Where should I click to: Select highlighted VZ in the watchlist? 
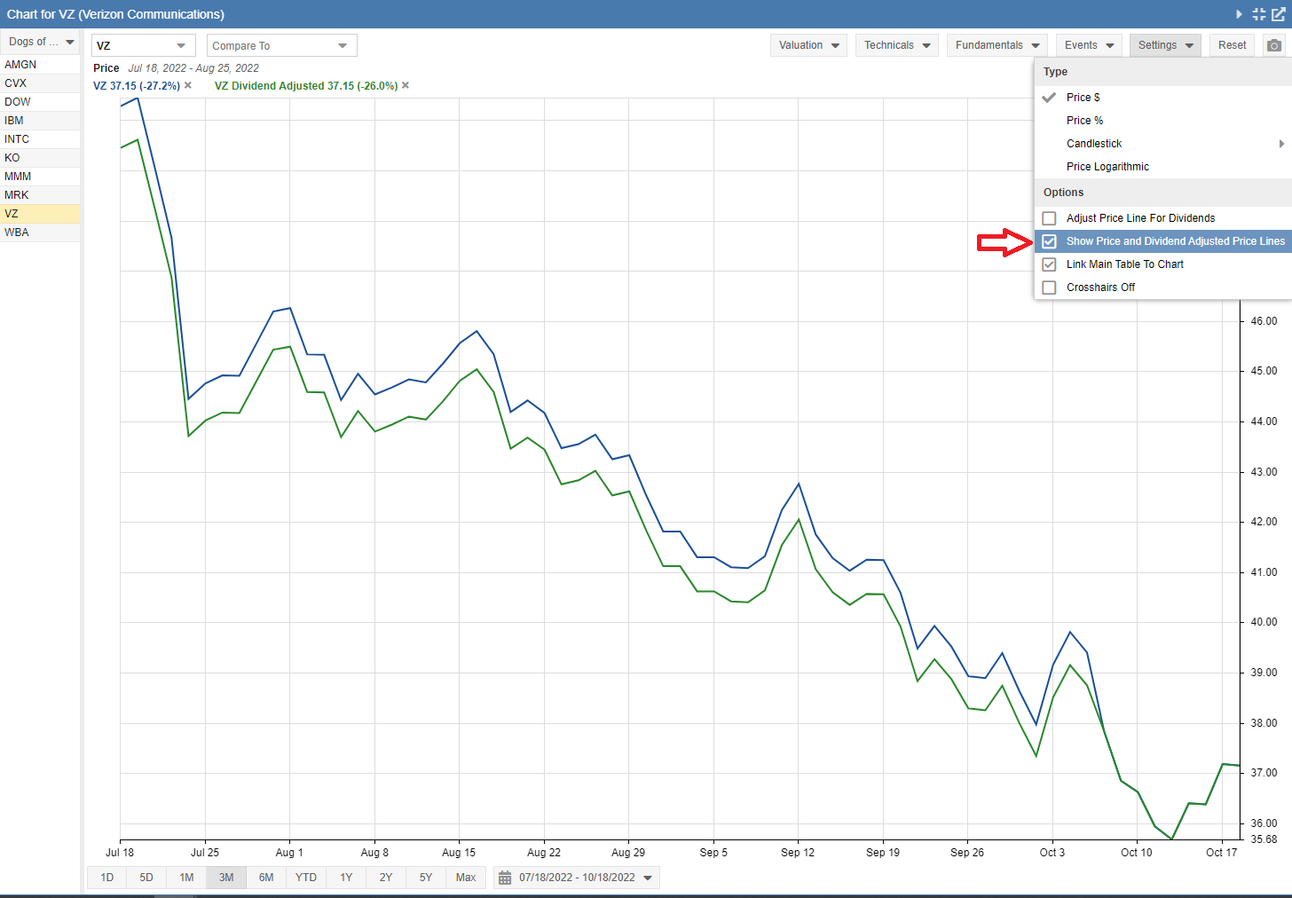pyautogui.click(x=40, y=214)
